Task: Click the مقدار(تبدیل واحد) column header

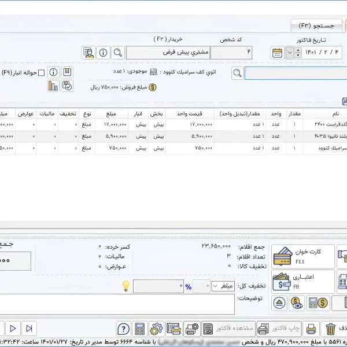Action: [x=239, y=114]
